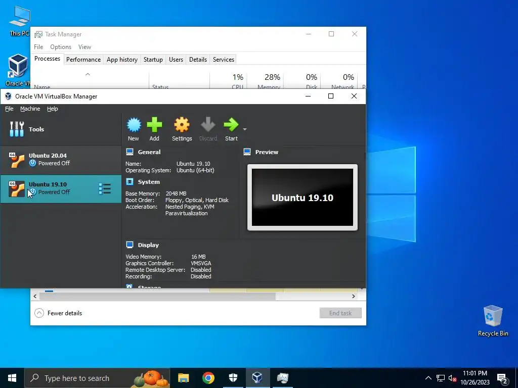The height and width of the screenshot is (388, 518).
Task: Open the This PC desktop icon
Action: pyautogui.click(x=19, y=21)
